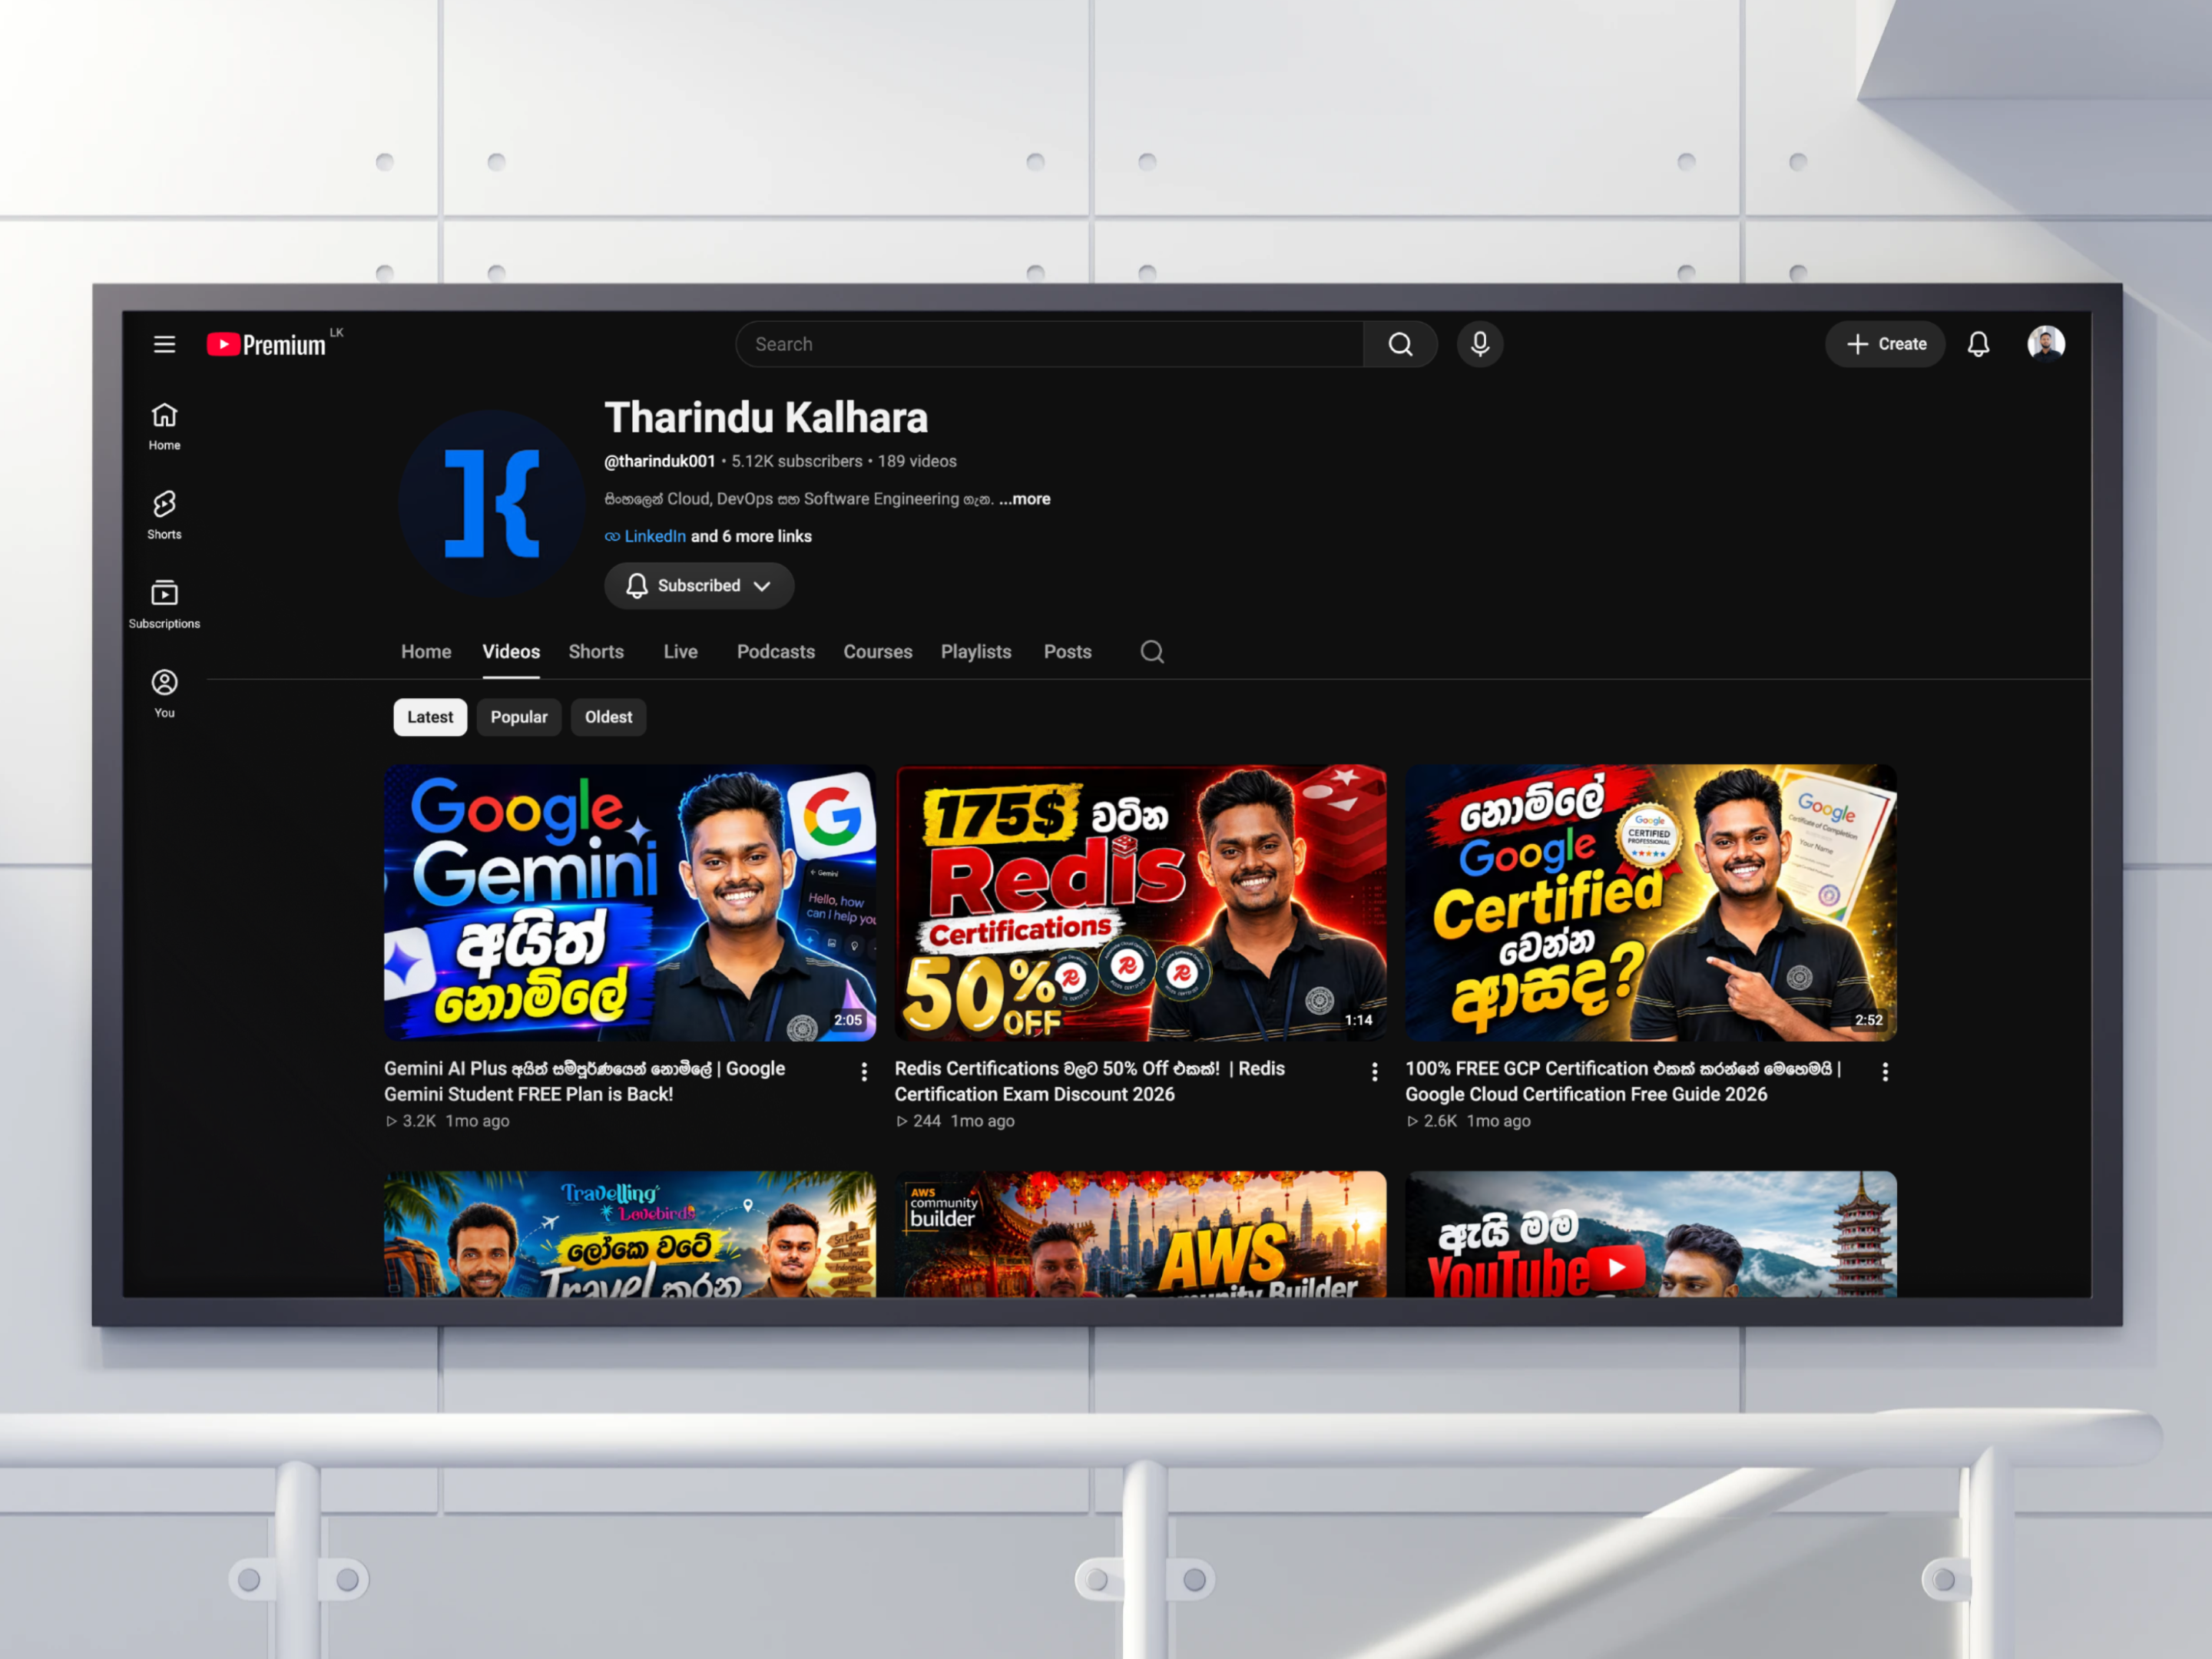Click the Tharindu Kalhara channel avatar

(x=491, y=503)
